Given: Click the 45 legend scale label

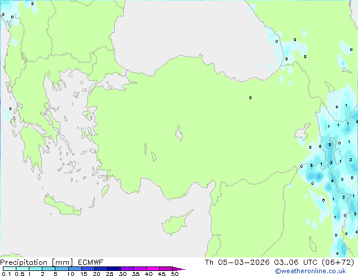Looking at the screenshot, I should coord(161,274).
